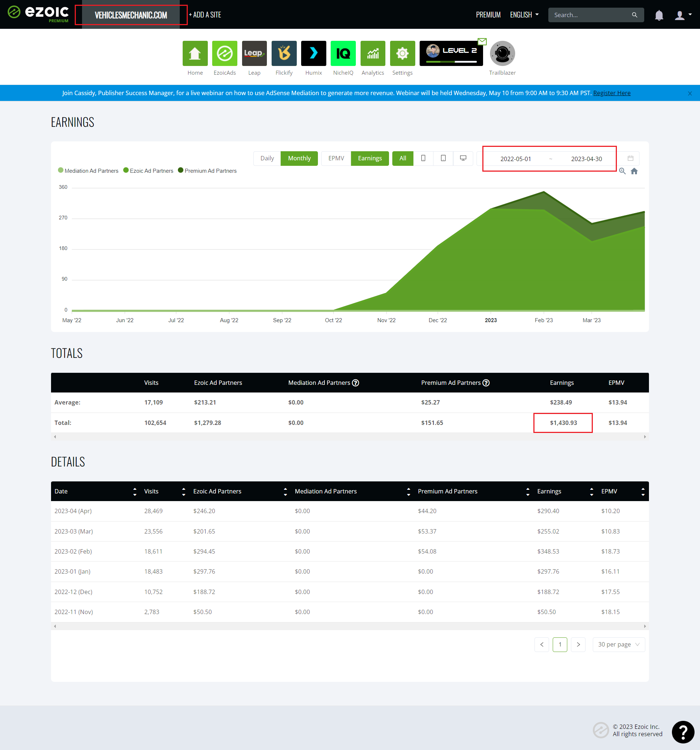Go to next page of details
The width and height of the screenshot is (700, 750).
[578, 645]
